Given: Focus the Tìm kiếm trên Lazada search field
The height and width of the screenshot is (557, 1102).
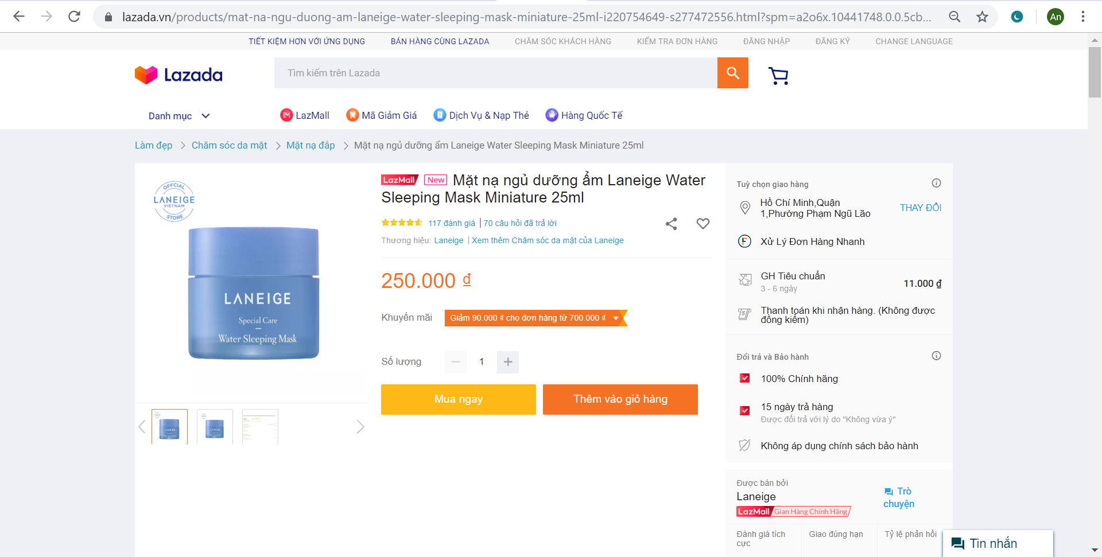Looking at the screenshot, I should tap(496, 73).
